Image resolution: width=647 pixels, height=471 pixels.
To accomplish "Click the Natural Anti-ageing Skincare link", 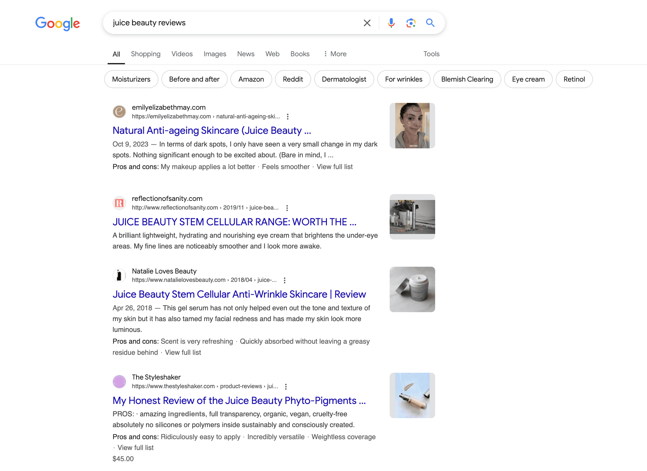I will click(x=212, y=130).
